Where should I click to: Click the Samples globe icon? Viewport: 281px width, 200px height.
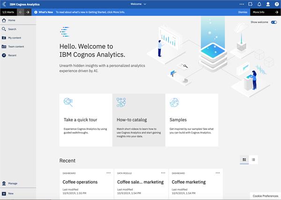tap(174, 102)
